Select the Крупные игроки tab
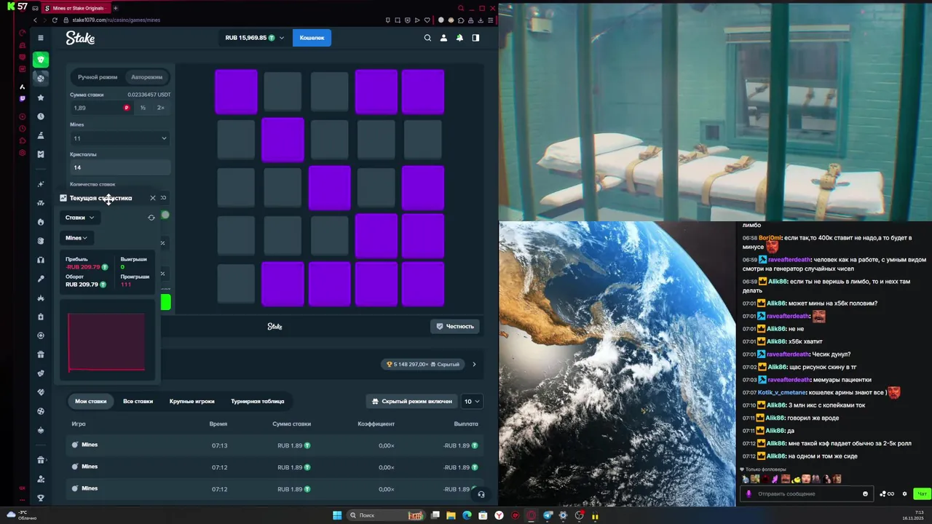This screenshot has height=524, width=932. (x=192, y=401)
